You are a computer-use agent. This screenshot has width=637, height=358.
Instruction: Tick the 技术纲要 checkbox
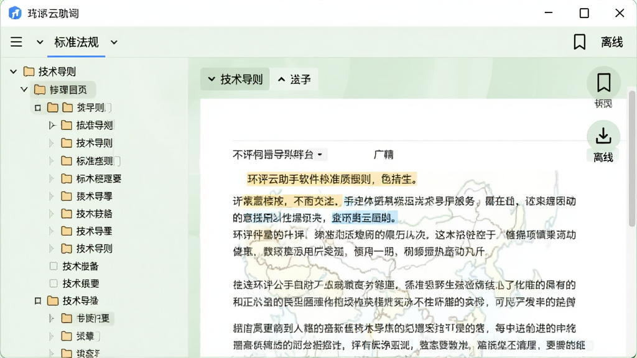(x=53, y=283)
